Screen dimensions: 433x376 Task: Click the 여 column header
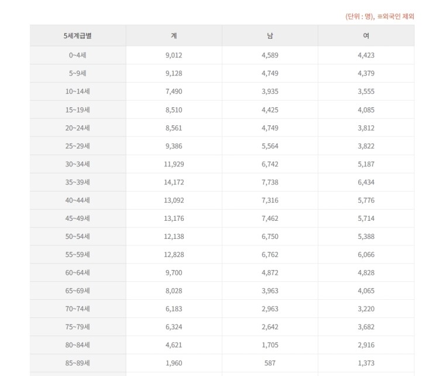point(366,36)
